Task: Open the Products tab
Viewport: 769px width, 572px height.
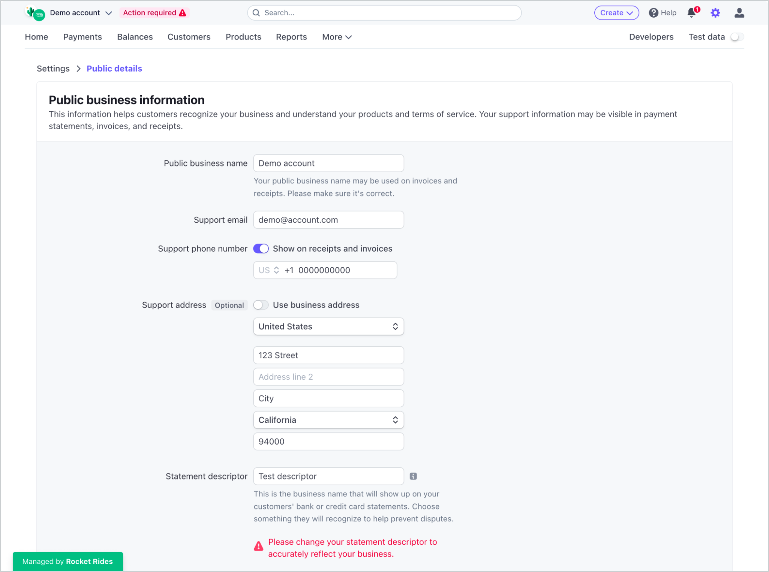Action: 243,37
